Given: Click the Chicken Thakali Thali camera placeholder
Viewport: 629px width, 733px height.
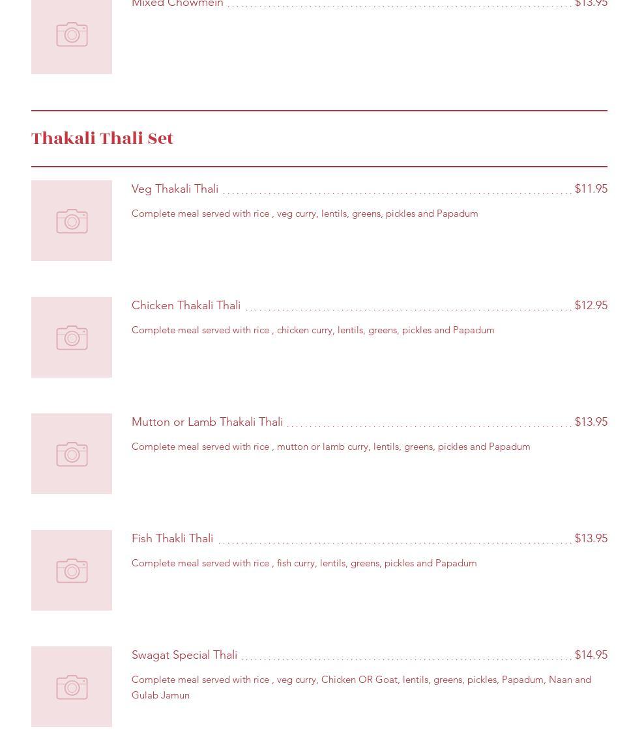Looking at the screenshot, I should tap(72, 337).
